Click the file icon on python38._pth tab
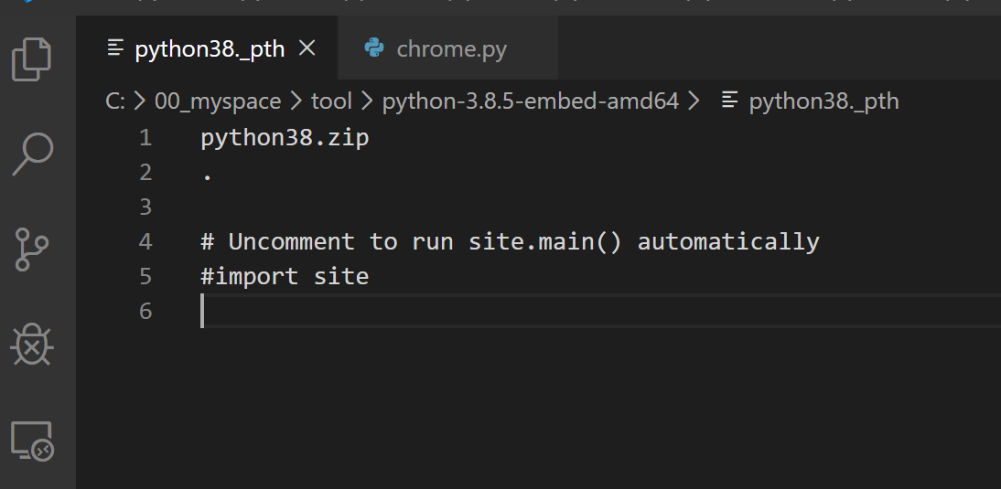 point(115,48)
